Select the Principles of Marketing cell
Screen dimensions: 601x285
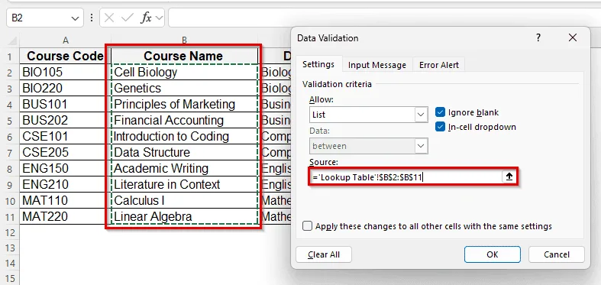(184, 105)
